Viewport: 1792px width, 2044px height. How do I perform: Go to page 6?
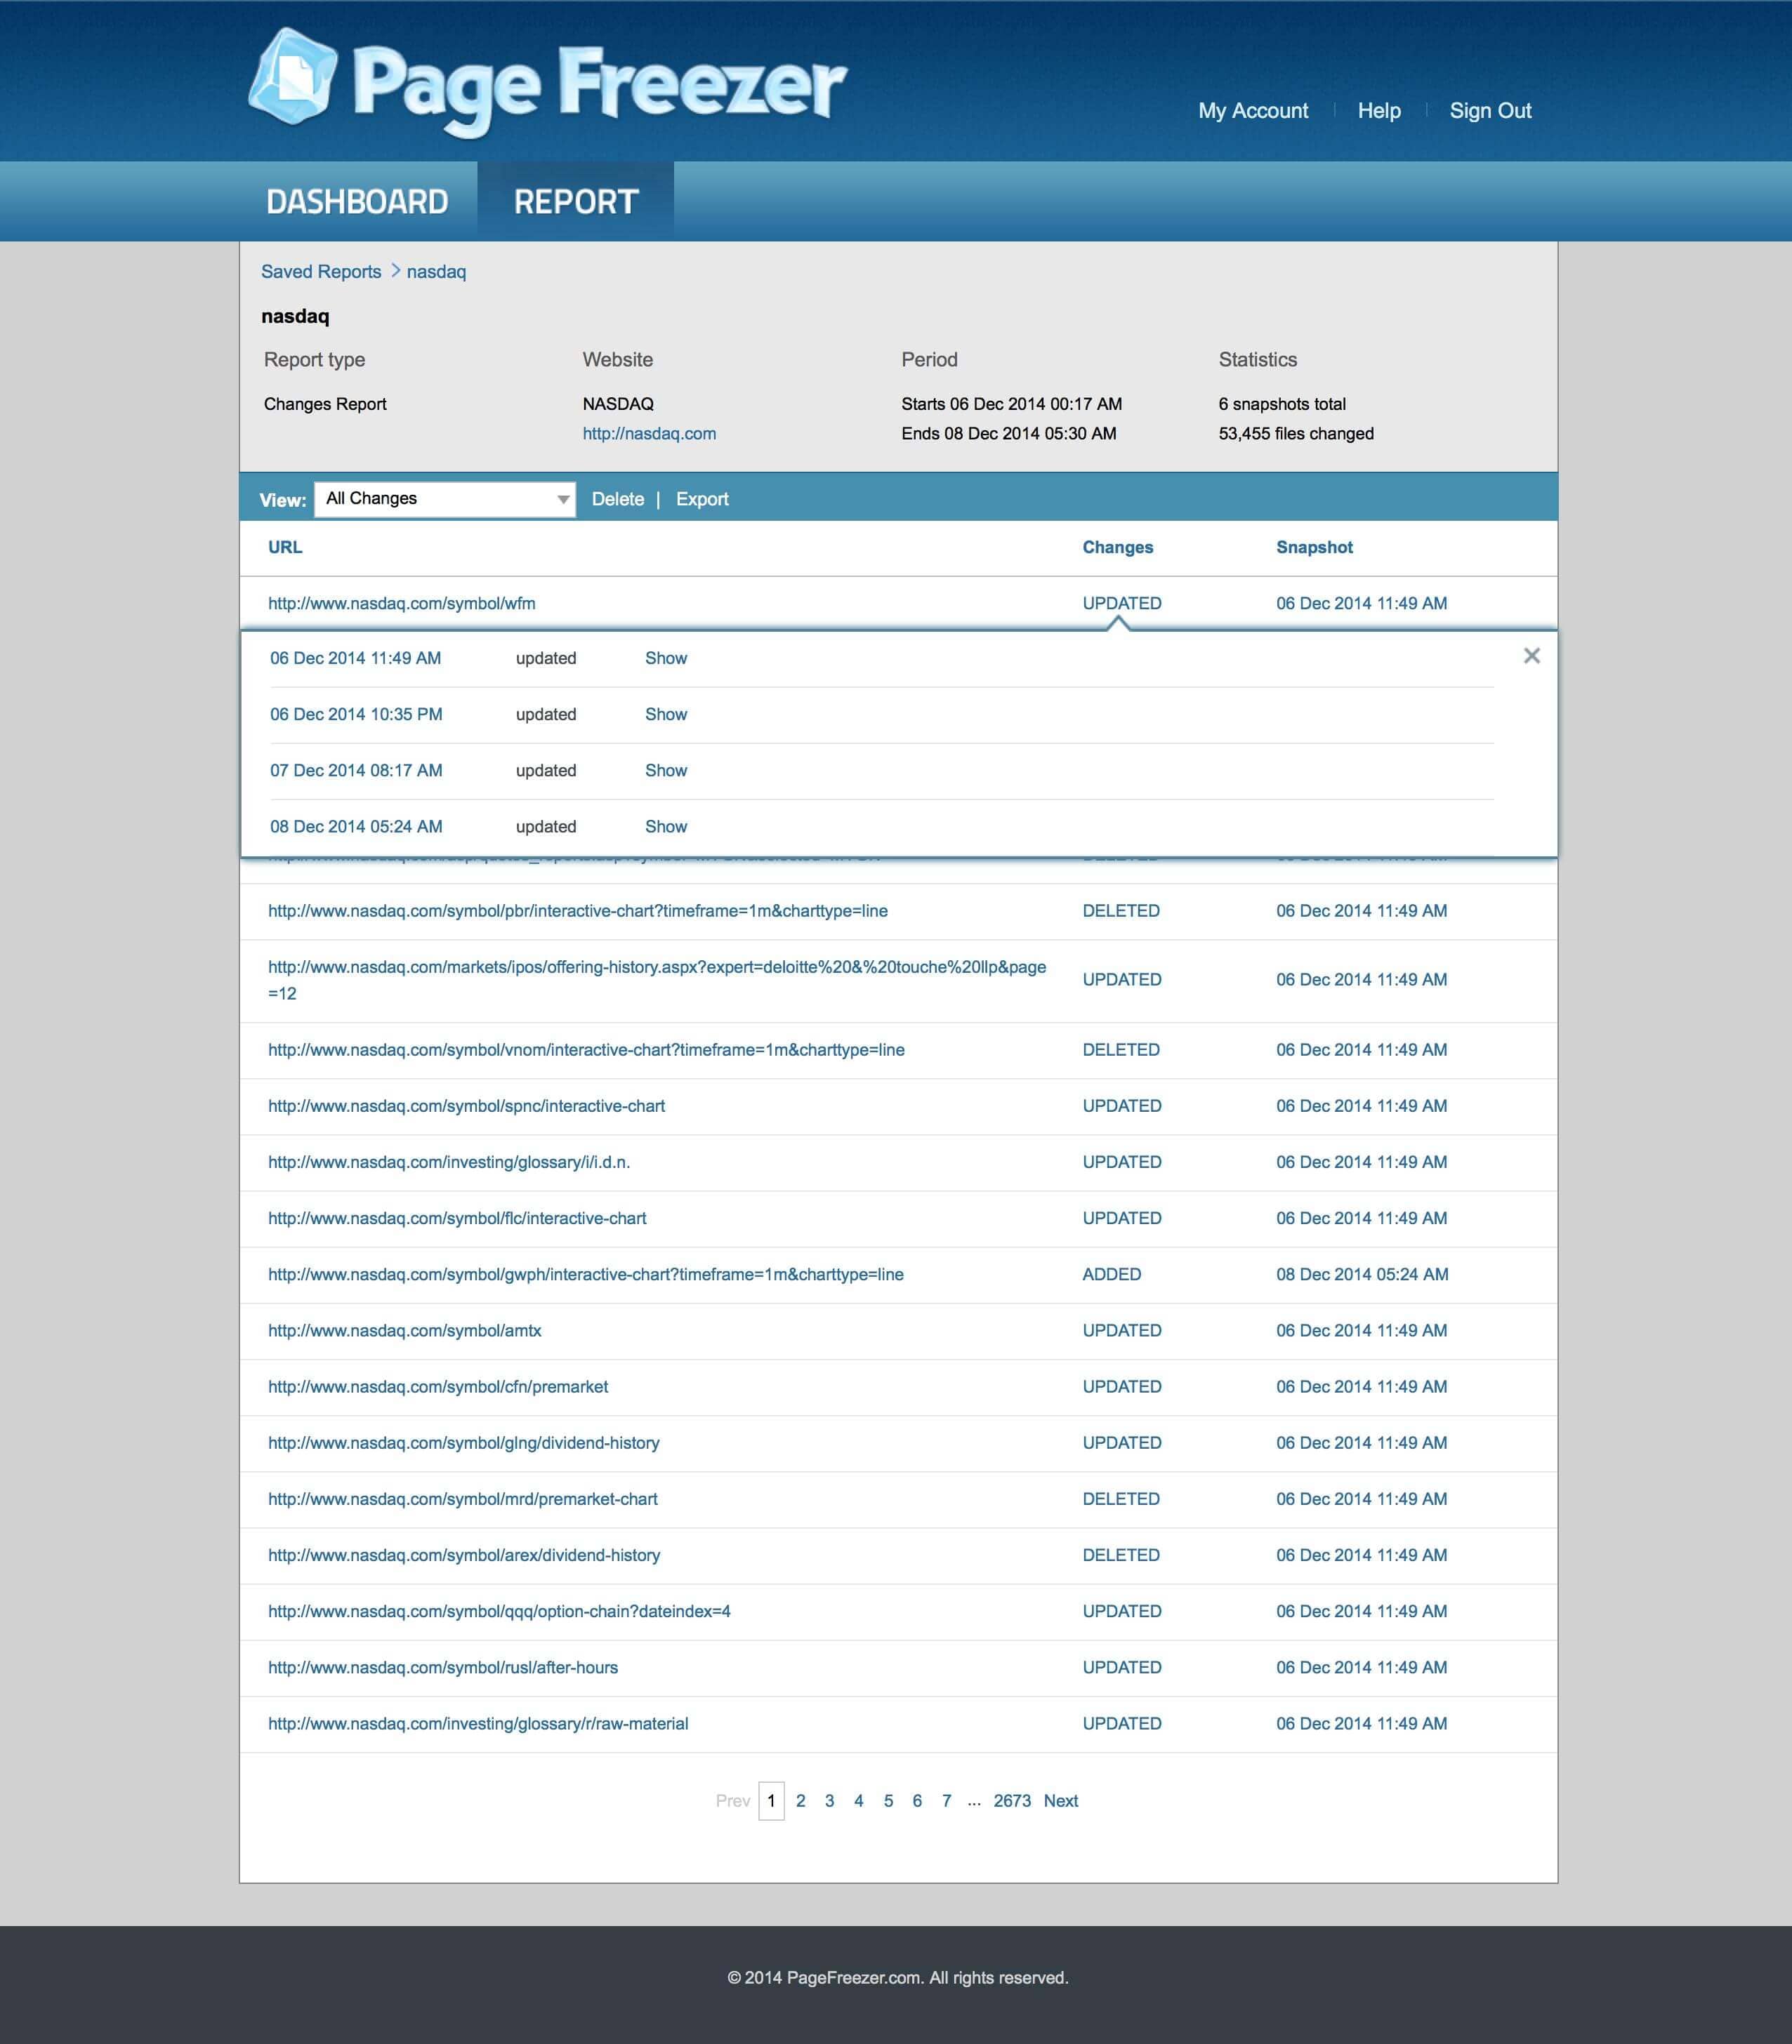[x=917, y=1800]
